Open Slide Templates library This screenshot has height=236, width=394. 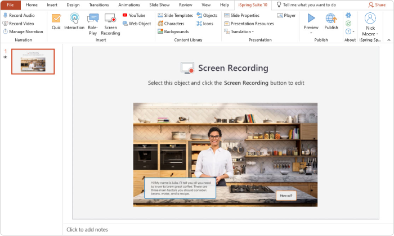tap(175, 15)
